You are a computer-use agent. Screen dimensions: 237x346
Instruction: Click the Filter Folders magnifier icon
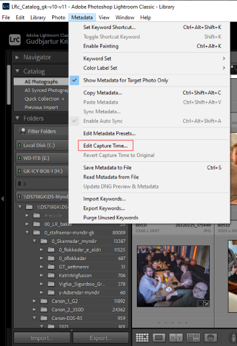[x=22, y=131]
